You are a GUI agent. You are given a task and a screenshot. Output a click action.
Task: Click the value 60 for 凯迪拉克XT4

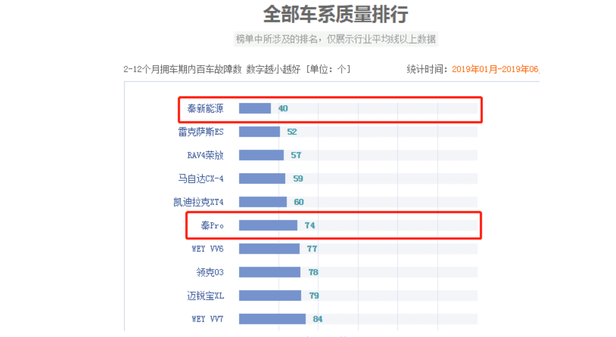pyautogui.click(x=299, y=202)
